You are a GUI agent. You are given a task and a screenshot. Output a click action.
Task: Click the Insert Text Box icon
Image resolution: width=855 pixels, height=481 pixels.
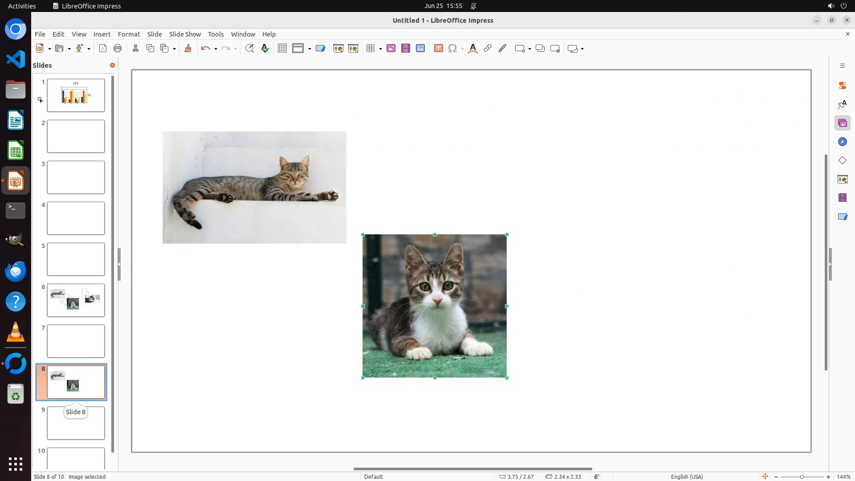438,49
